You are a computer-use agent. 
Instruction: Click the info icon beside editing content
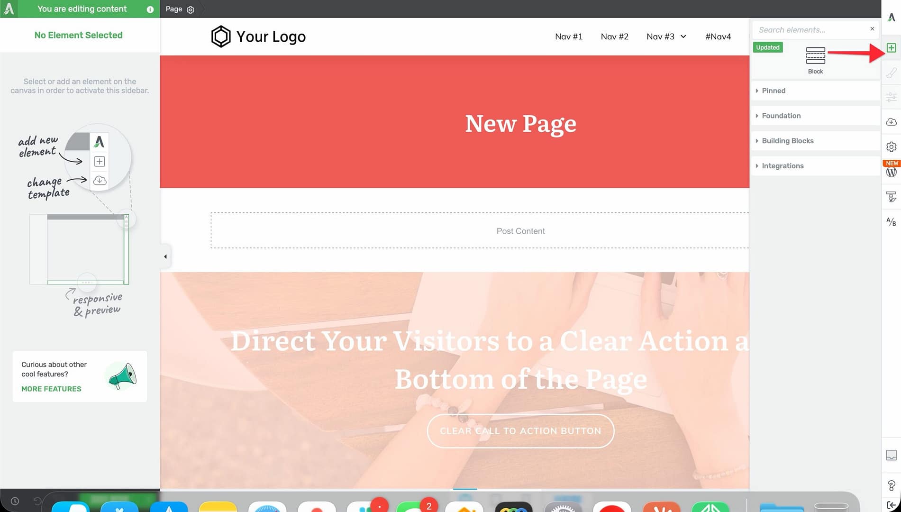click(150, 9)
